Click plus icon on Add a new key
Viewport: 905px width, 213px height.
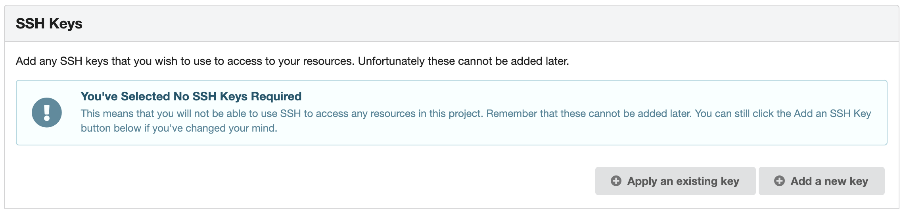779,181
